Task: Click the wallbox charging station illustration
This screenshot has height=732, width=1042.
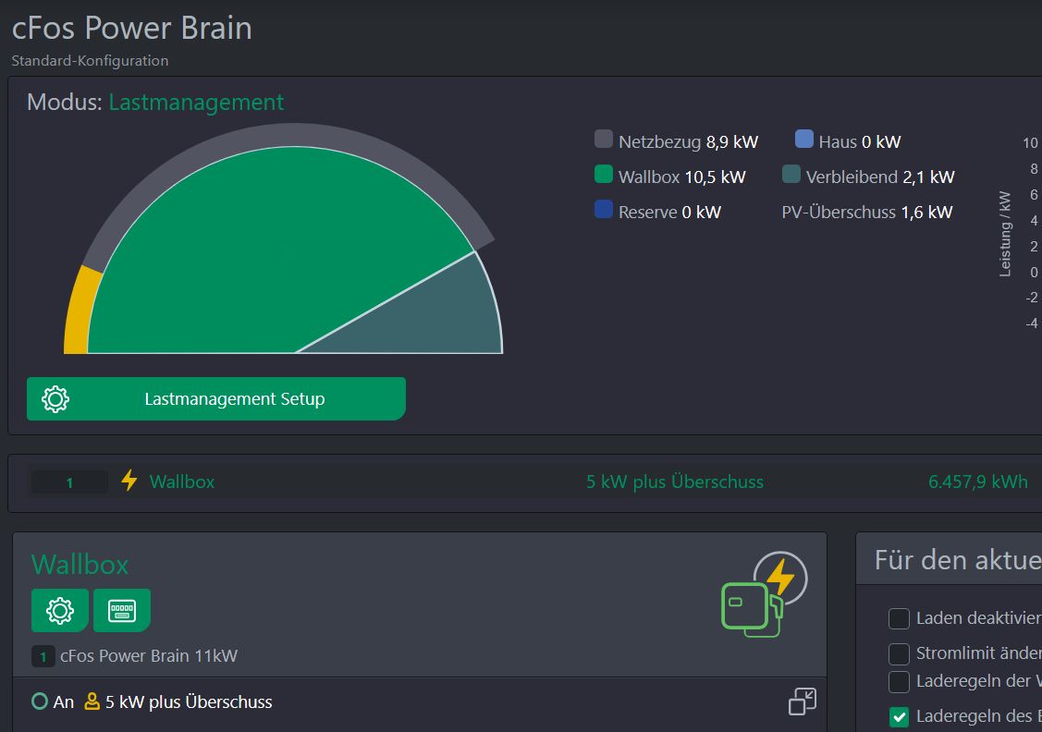Action: click(765, 594)
